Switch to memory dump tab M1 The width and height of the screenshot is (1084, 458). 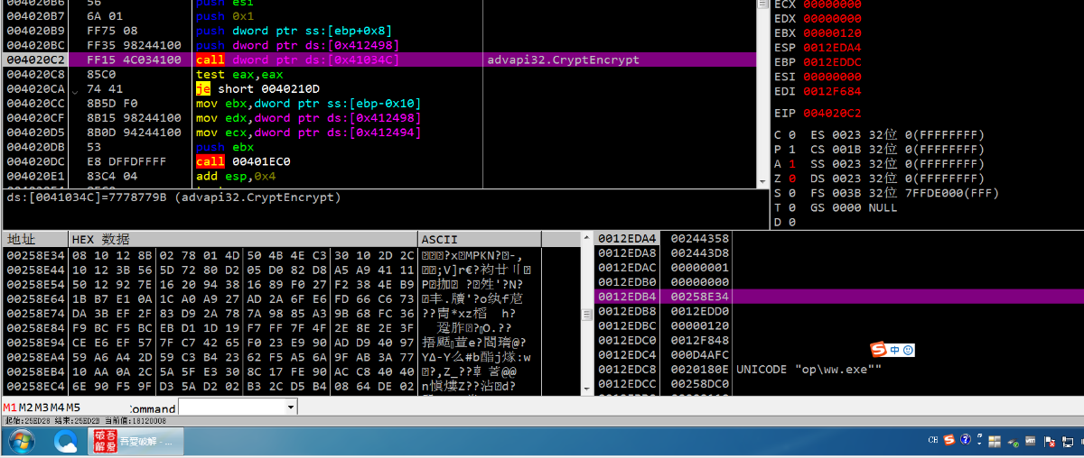(x=10, y=408)
